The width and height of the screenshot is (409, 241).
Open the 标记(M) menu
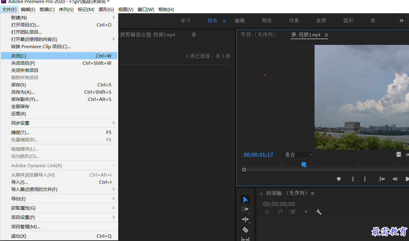click(86, 9)
